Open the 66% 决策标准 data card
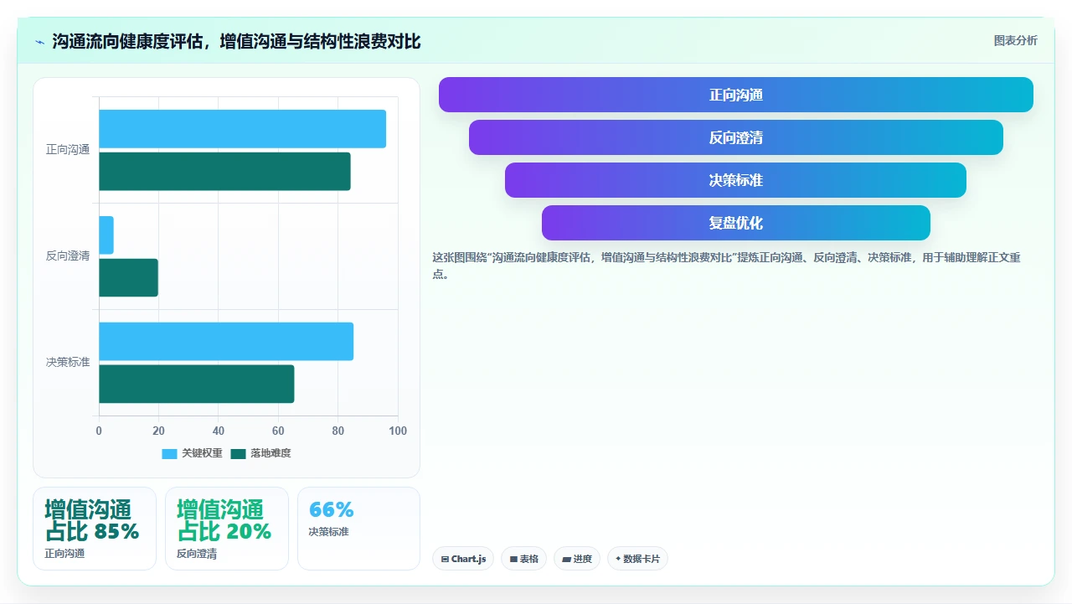The width and height of the screenshot is (1072, 604). click(358, 529)
